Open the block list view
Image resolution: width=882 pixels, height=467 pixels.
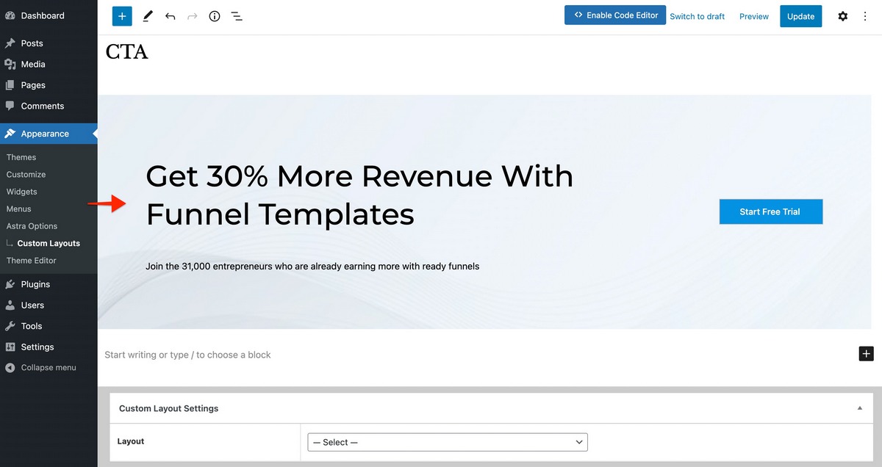237,16
